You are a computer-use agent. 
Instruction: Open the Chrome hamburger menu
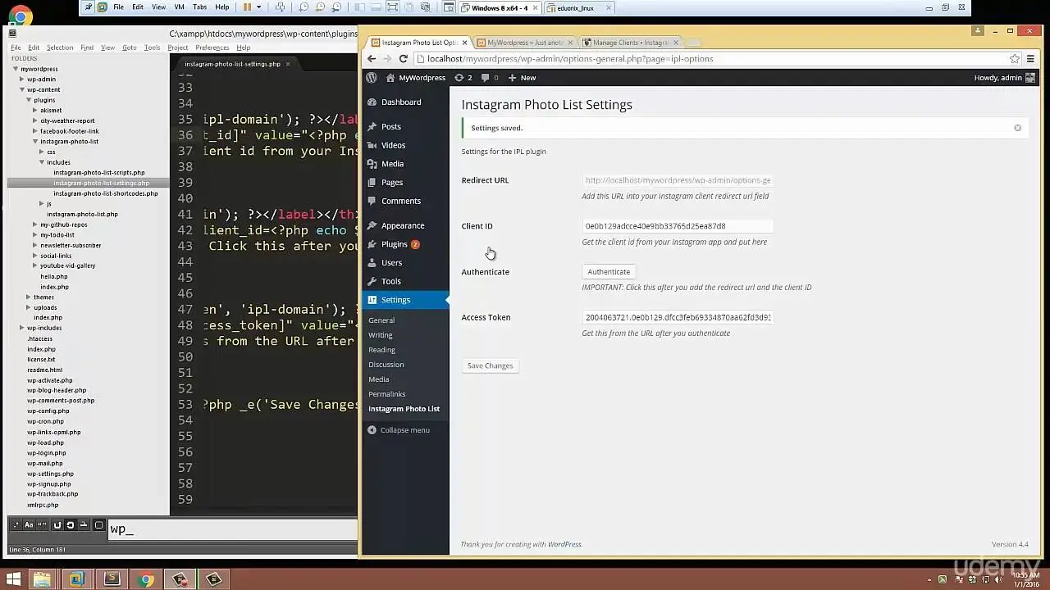(x=1031, y=59)
